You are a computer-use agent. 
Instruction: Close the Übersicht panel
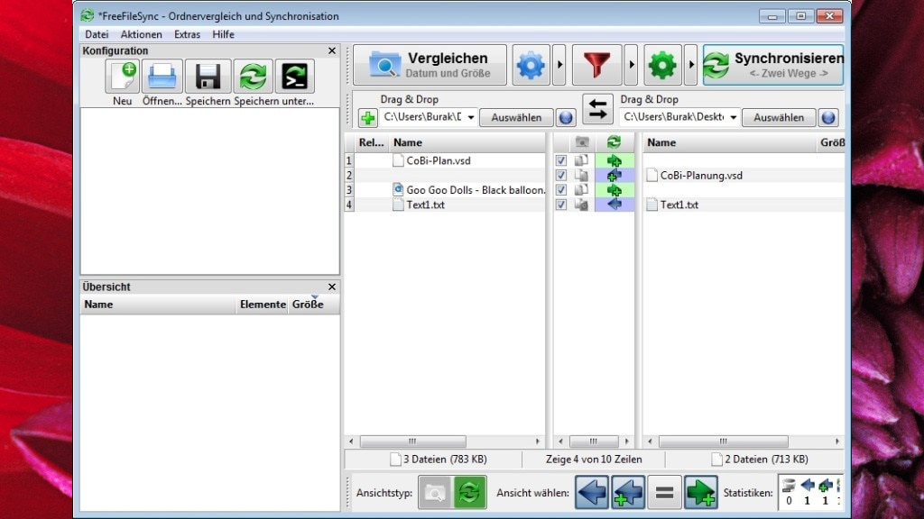coord(332,287)
